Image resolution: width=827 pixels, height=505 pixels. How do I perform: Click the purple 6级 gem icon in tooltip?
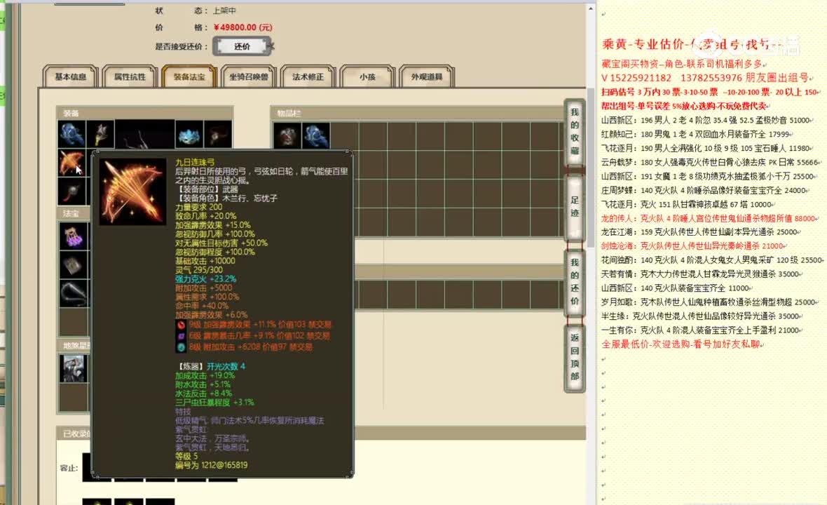[x=181, y=336]
